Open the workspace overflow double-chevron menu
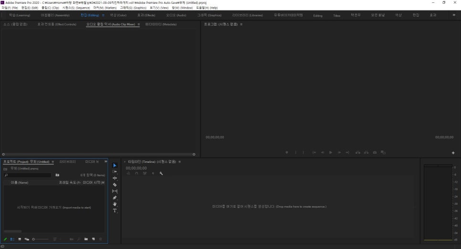This screenshot has height=249, width=461. 454,15
